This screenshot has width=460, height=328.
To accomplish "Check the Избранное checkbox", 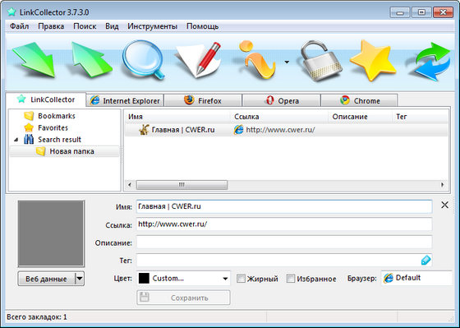I will click(291, 279).
